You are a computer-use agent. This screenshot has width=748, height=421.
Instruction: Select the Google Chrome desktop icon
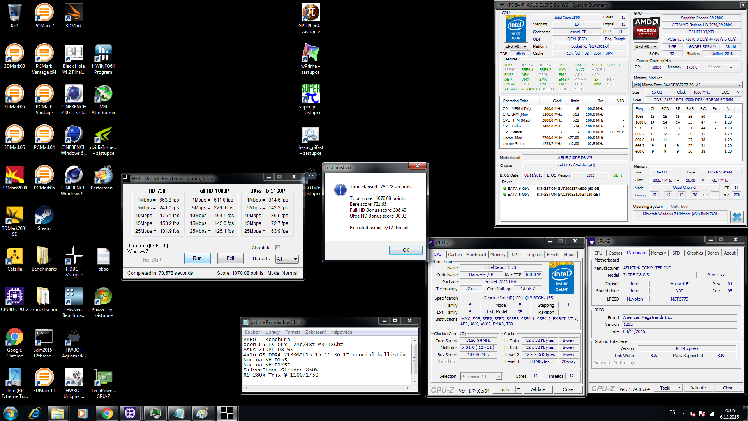(x=14, y=343)
